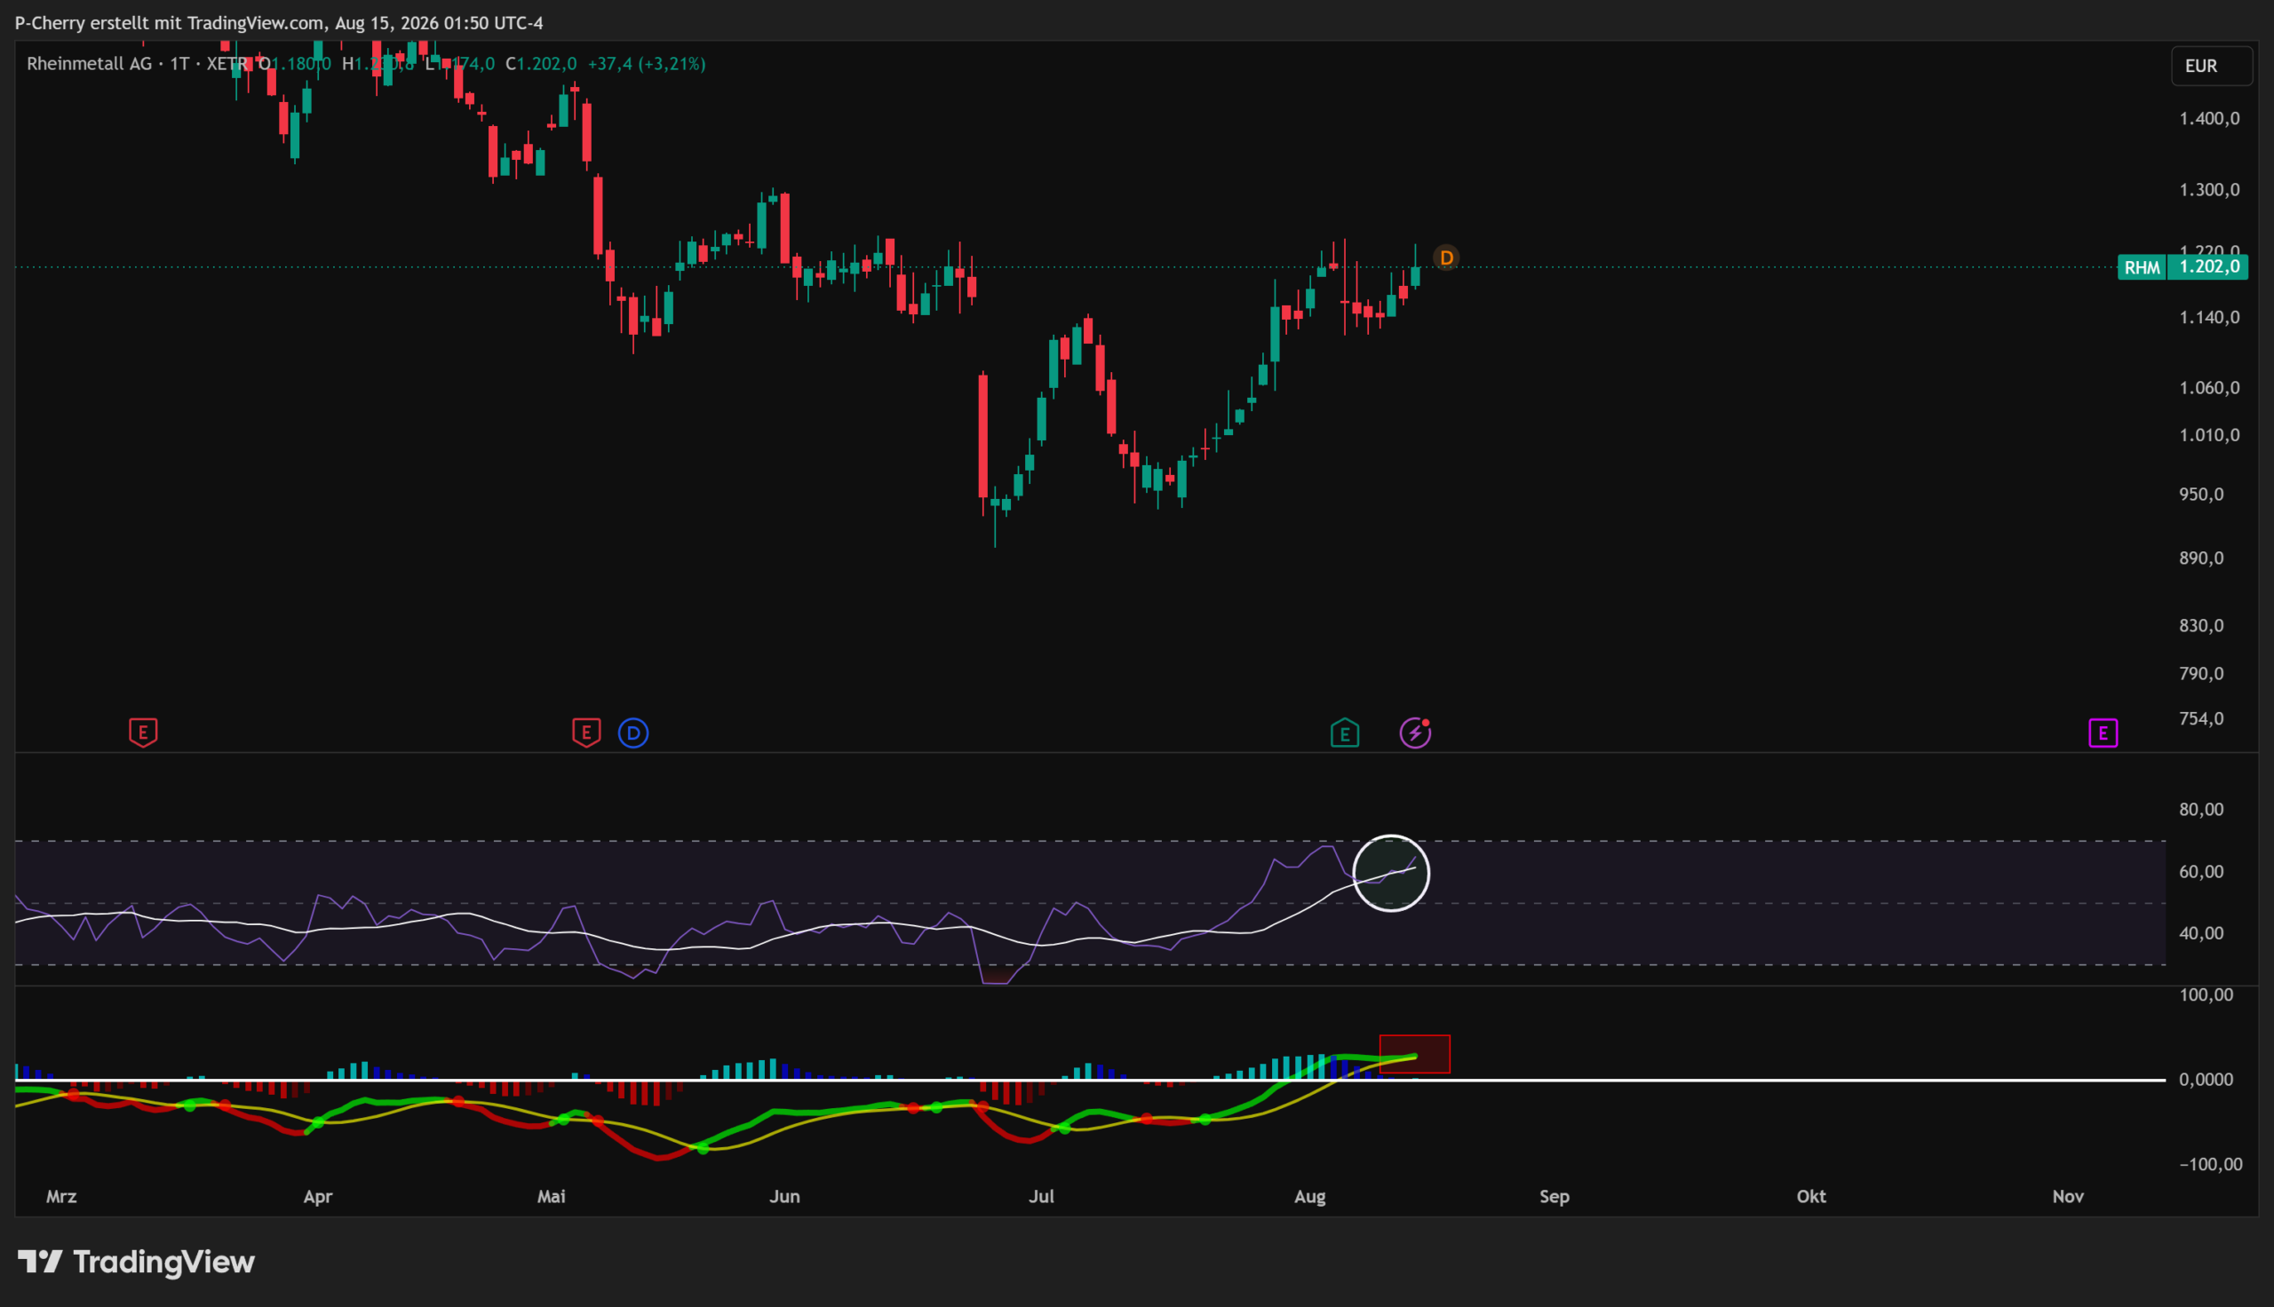Open the blue dividend D marker in May
This screenshot has height=1307, width=2274.
633,733
